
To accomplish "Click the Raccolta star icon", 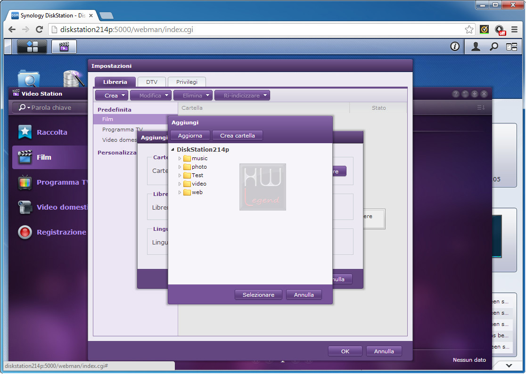I will tap(25, 132).
